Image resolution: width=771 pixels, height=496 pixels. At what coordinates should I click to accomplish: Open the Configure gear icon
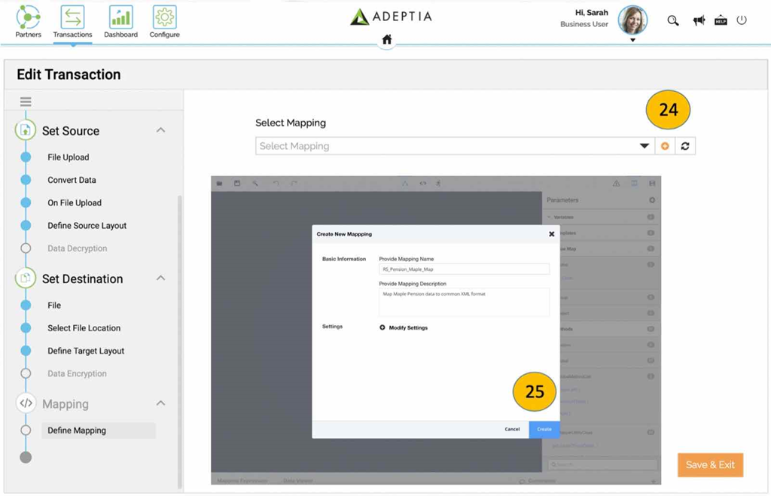[x=164, y=18]
